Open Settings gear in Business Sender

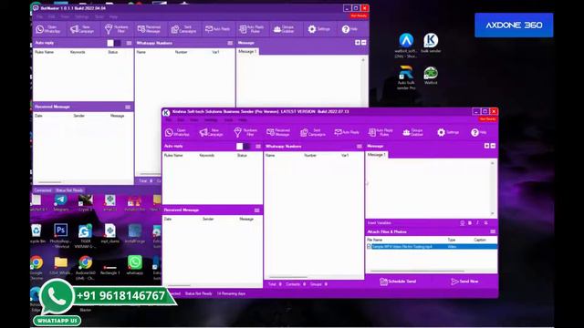point(448,132)
